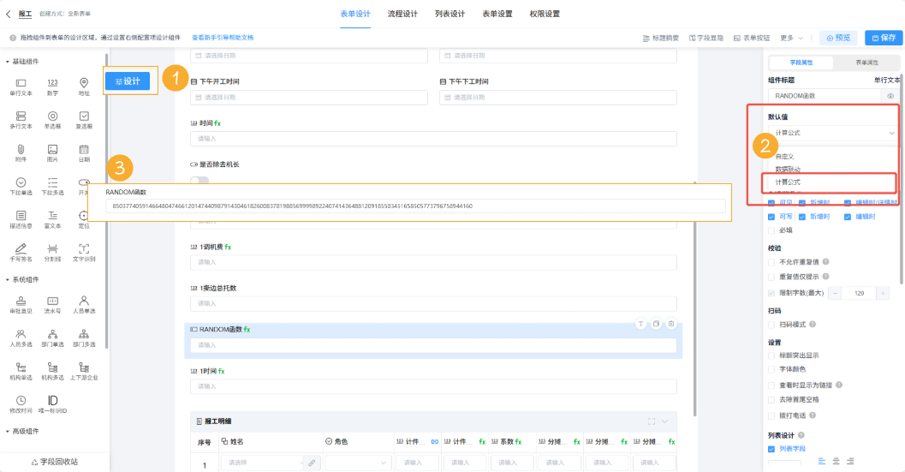Switch to 表单属性 panel tab

[866, 63]
